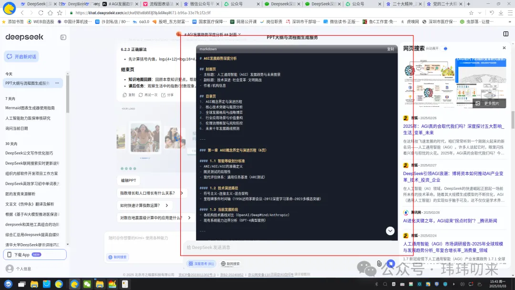Open 虎嗅网 bookmark
The image size is (515, 290).
[410, 21]
